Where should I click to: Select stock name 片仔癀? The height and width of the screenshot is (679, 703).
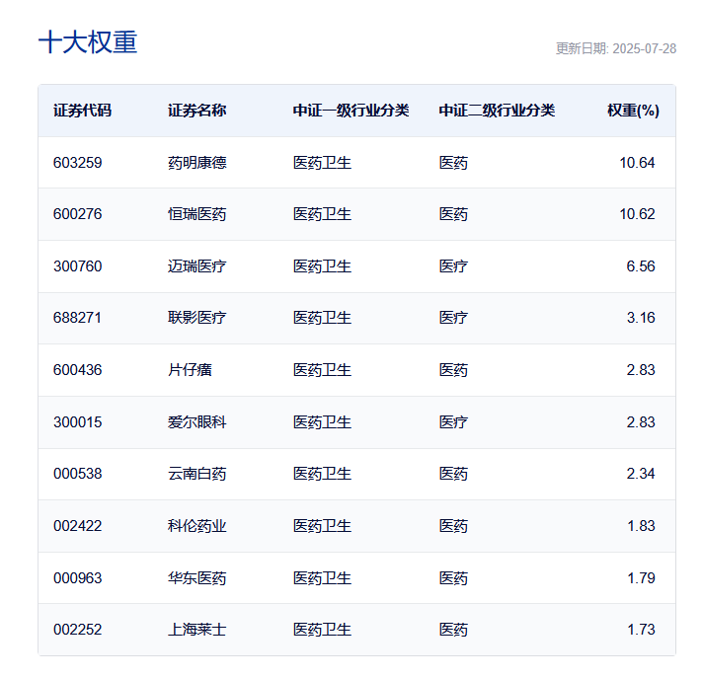(x=190, y=370)
